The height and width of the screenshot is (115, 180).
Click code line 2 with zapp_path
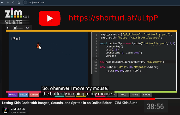tap(131, 38)
